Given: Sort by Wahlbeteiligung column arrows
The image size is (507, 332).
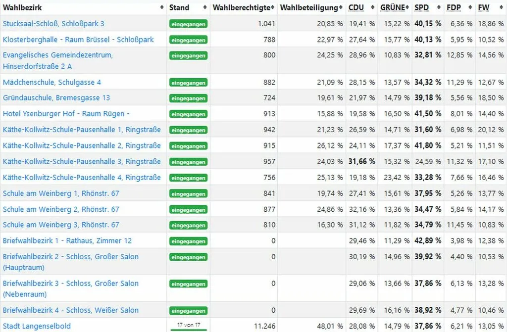Looking at the screenshot, I should pos(341,7).
